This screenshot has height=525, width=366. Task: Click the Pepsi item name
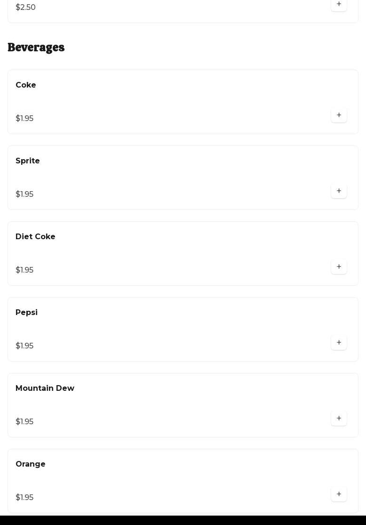click(26, 313)
